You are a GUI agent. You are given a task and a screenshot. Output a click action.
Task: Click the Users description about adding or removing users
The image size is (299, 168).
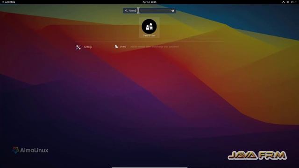tap(155, 47)
